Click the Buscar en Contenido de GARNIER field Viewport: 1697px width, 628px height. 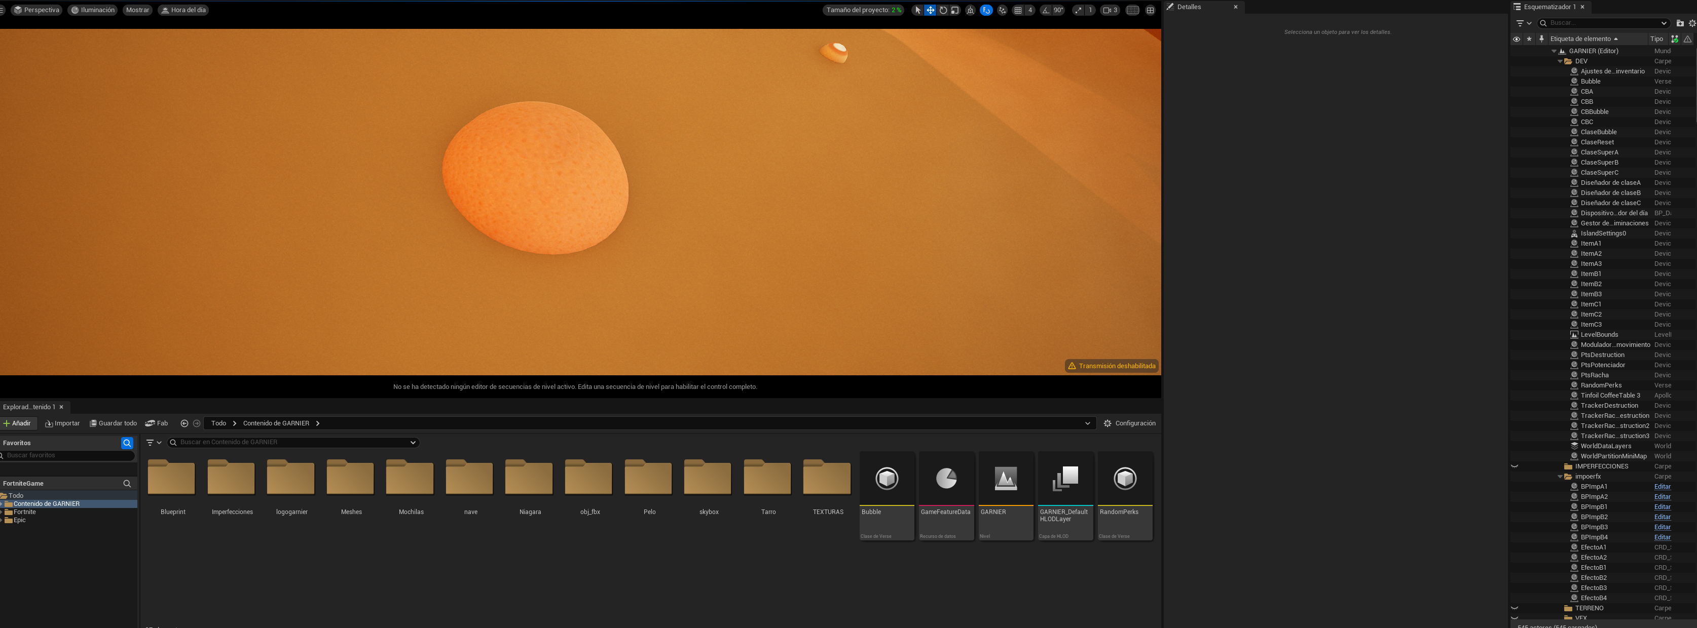(x=290, y=442)
